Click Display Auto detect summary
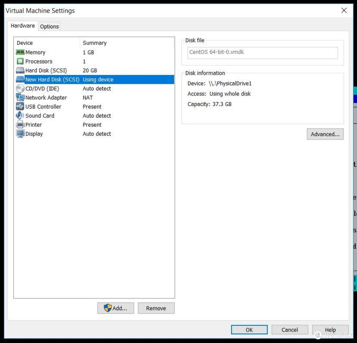This screenshot has width=357, height=343. 97,134
